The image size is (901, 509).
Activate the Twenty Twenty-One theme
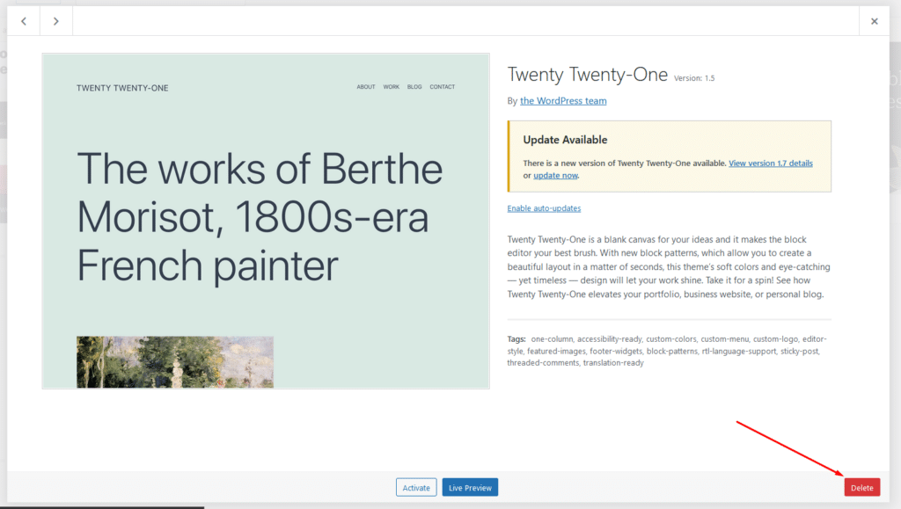click(x=416, y=487)
